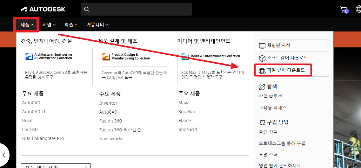Click the Autodesk logo
The width and height of the screenshot is (361, 168).
pyautogui.click(x=43, y=9)
